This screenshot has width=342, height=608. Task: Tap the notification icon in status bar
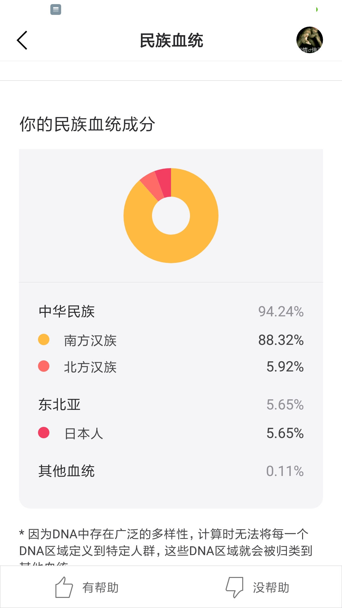point(56,9)
